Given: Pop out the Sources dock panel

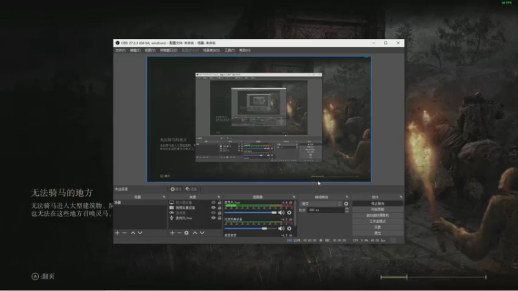Looking at the screenshot, I should point(219,197).
